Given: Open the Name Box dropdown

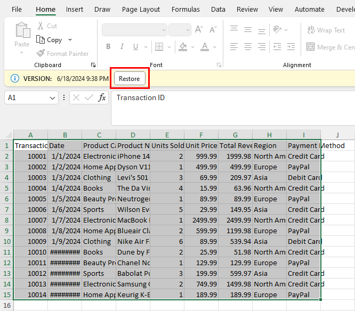Looking at the screenshot, I should tap(53, 98).
